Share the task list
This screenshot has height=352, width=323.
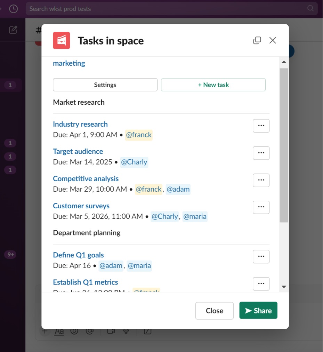point(258,310)
